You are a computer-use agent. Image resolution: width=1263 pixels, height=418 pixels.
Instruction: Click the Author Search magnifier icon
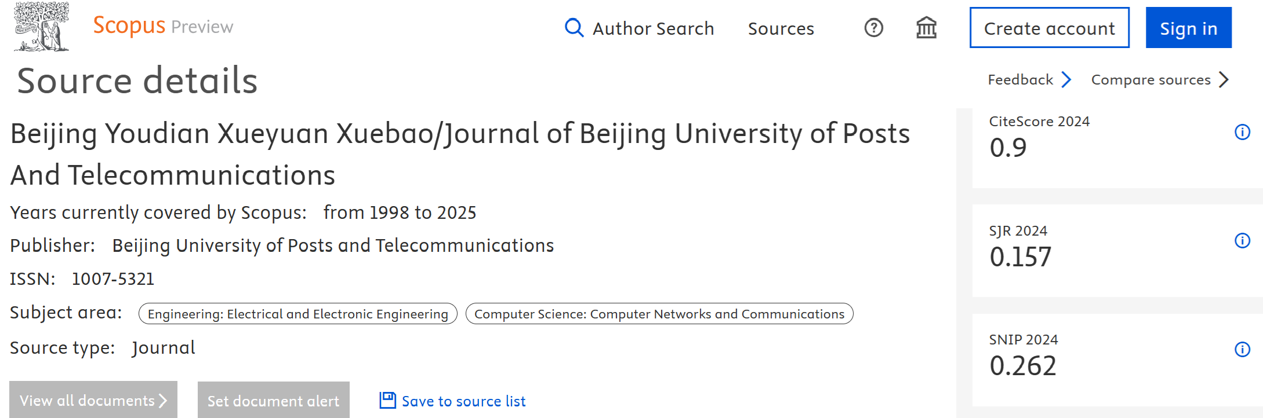(x=574, y=28)
